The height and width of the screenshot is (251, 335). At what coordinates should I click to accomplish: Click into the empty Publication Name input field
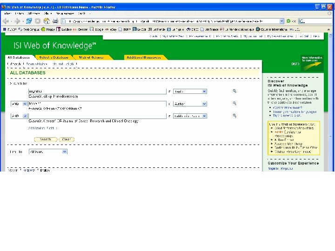click(x=97, y=116)
